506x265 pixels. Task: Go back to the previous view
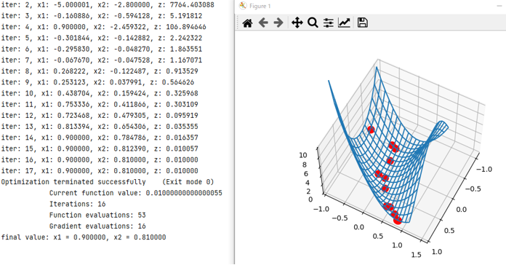[263, 23]
